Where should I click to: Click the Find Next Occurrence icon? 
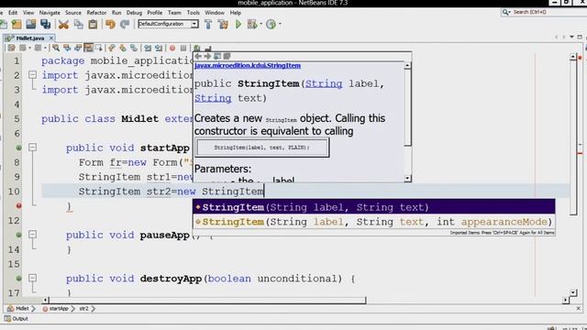click(78, 48)
